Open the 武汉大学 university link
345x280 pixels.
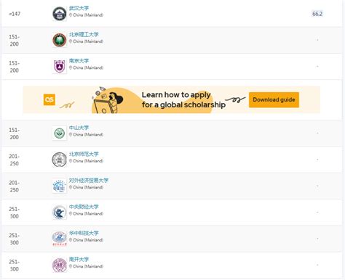79,8
